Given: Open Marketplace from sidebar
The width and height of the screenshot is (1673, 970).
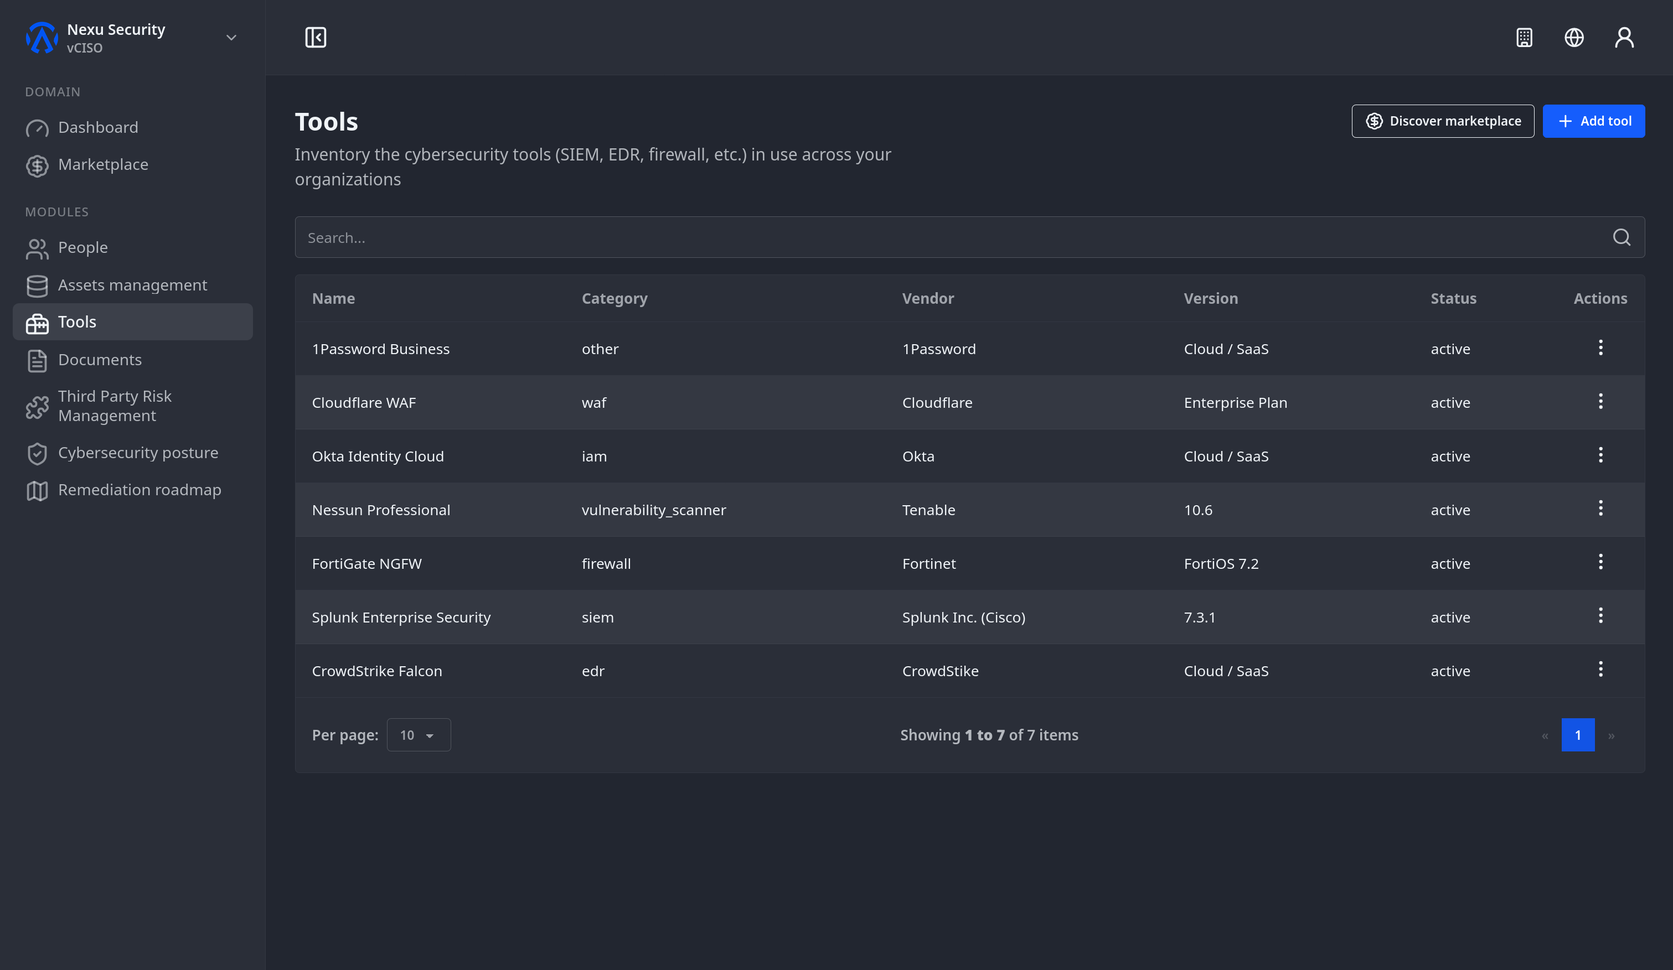Looking at the screenshot, I should [133, 164].
